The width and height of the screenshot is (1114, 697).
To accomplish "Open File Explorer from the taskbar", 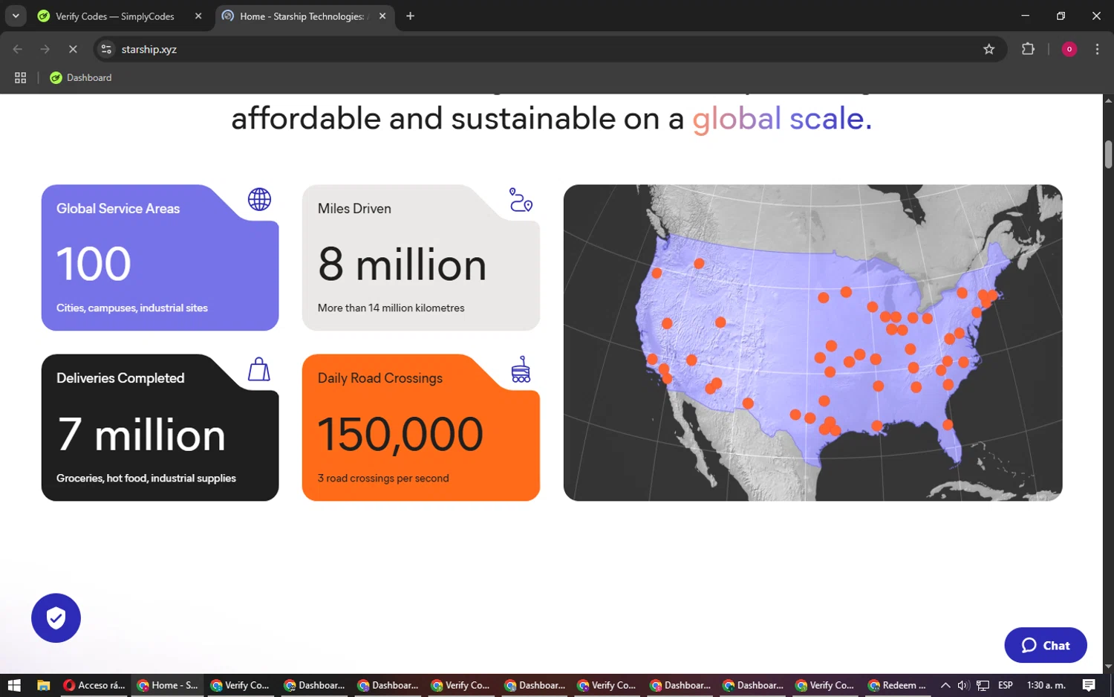I will [x=43, y=685].
